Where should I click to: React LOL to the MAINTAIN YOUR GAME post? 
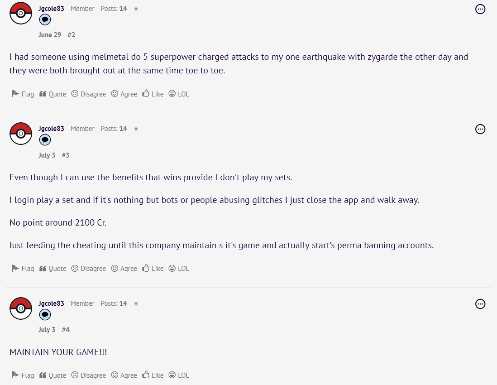point(179,375)
